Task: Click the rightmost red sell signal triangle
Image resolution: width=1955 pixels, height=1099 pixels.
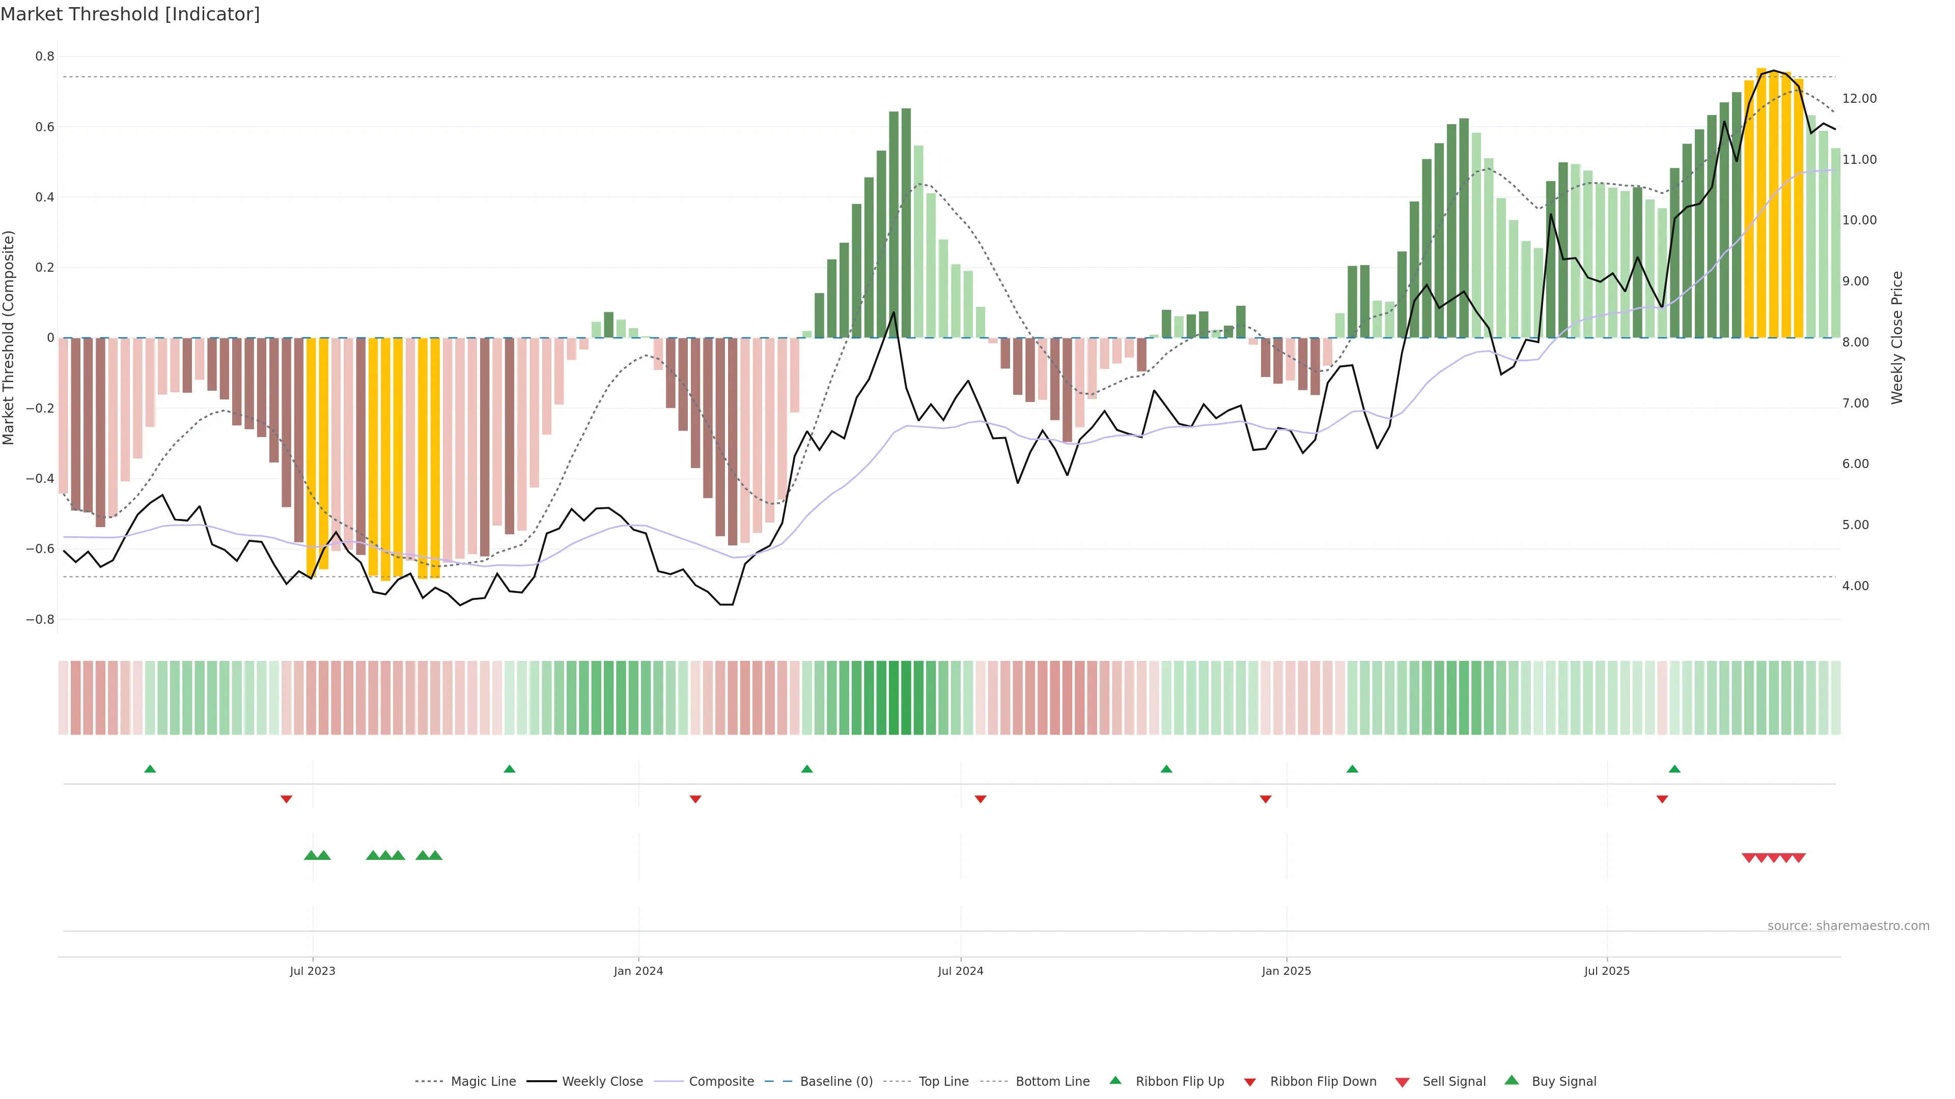Action: pos(1799,858)
